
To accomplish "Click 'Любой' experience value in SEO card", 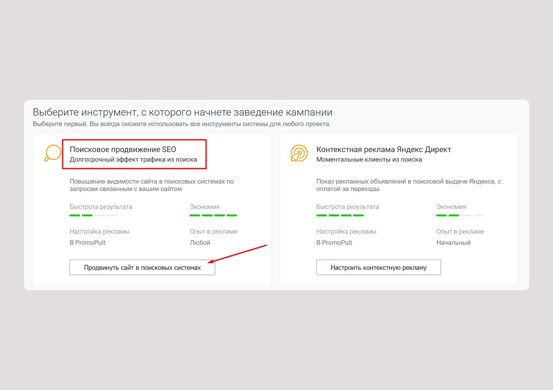I will pos(200,243).
